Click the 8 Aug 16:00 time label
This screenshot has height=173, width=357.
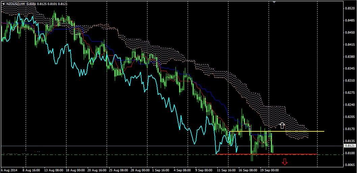click(32, 170)
